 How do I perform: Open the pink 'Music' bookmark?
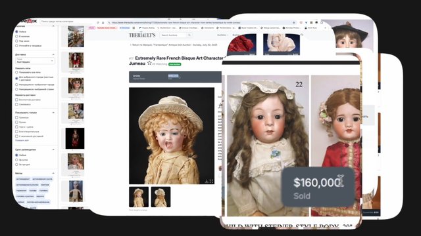pos(91,28)
